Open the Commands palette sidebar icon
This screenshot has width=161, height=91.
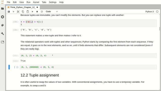click(3, 25)
